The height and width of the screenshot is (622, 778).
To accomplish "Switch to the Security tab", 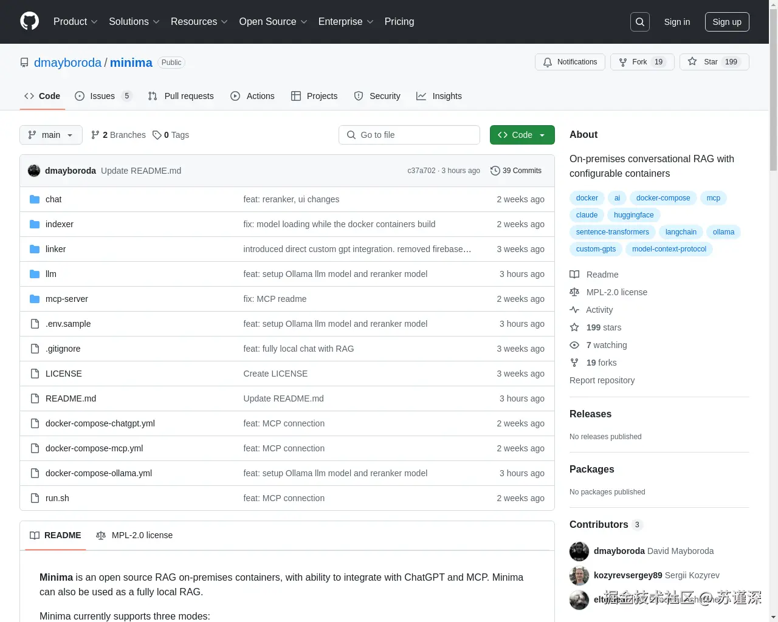I will tap(377, 96).
